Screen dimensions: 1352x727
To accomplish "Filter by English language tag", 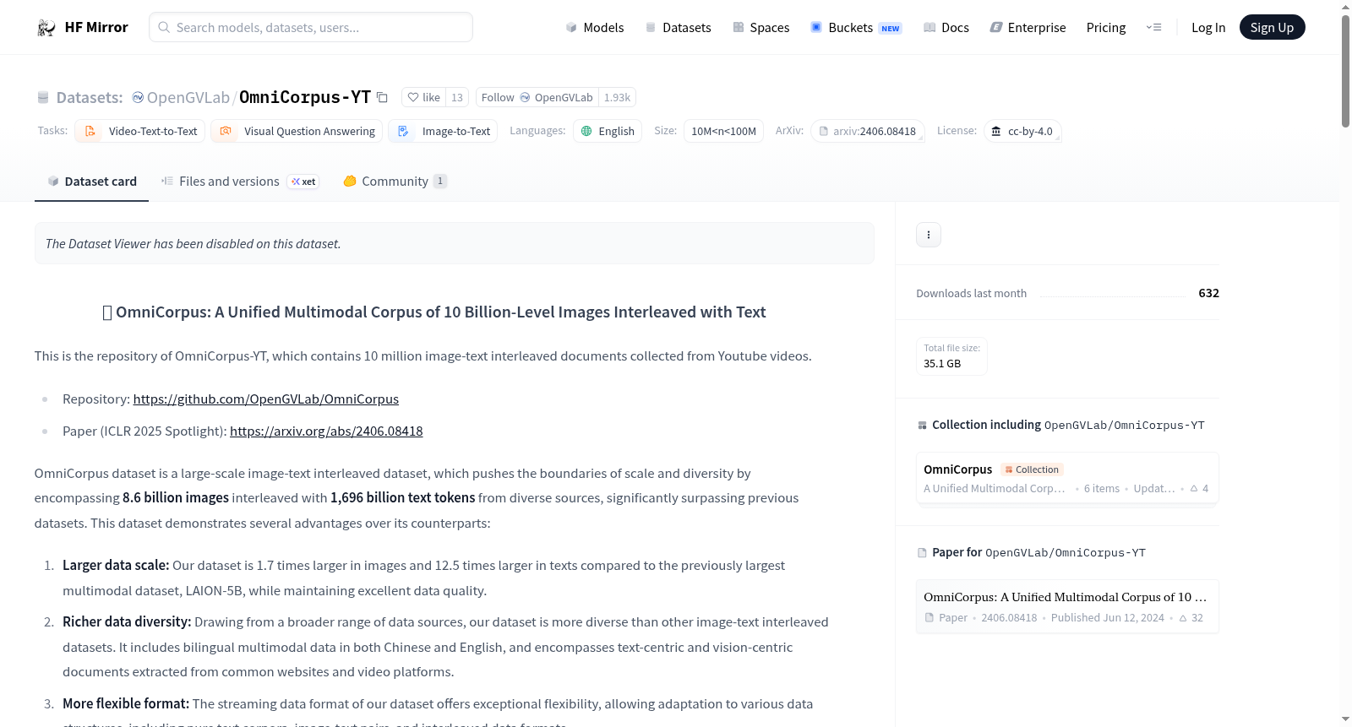I will click(x=608, y=131).
